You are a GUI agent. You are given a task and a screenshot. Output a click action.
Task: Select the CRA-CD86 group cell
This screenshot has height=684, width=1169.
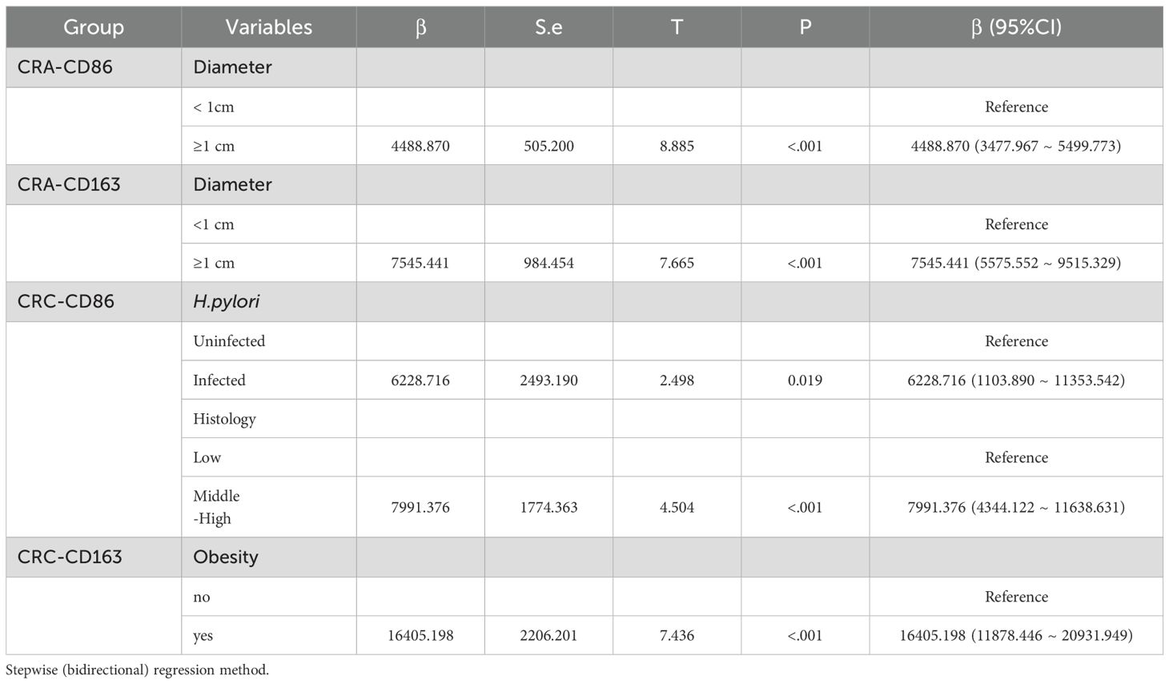[x=65, y=67]
